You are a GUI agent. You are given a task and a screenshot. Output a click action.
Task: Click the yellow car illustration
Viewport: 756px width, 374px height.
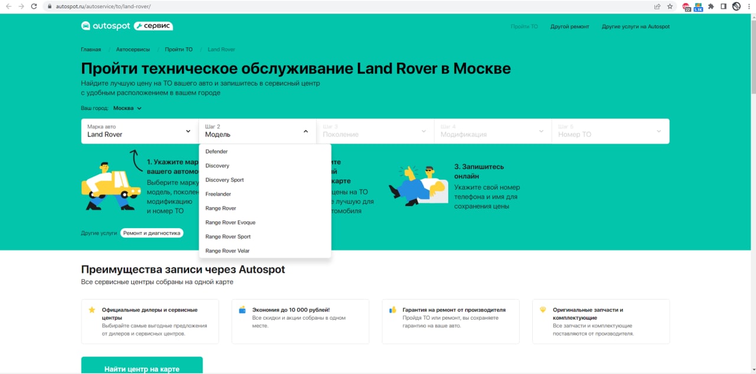(110, 186)
